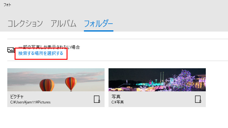Screen dimensions: 228x128
Task: Click the device icon on the 写真 tile
Action: point(198,99)
